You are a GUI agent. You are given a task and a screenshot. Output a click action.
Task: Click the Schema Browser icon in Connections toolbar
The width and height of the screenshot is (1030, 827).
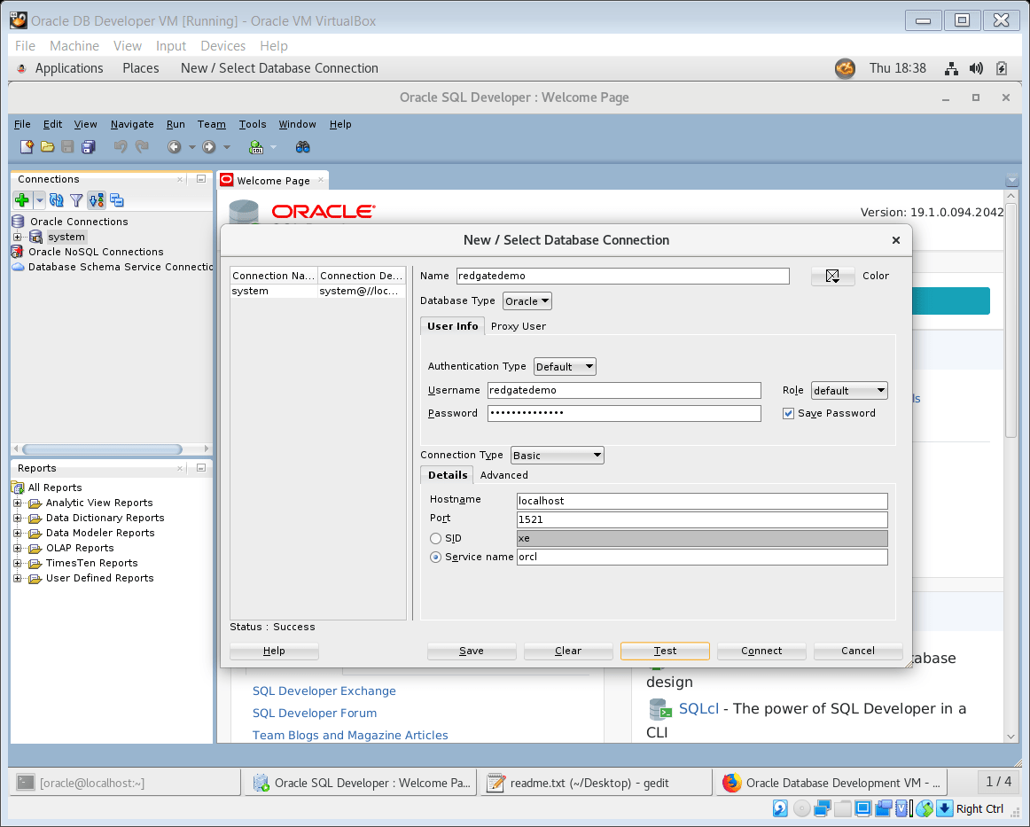point(97,200)
